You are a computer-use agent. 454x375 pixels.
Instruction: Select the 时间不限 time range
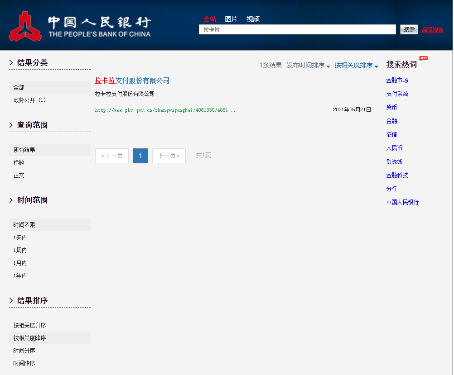[x=50, y=225]
